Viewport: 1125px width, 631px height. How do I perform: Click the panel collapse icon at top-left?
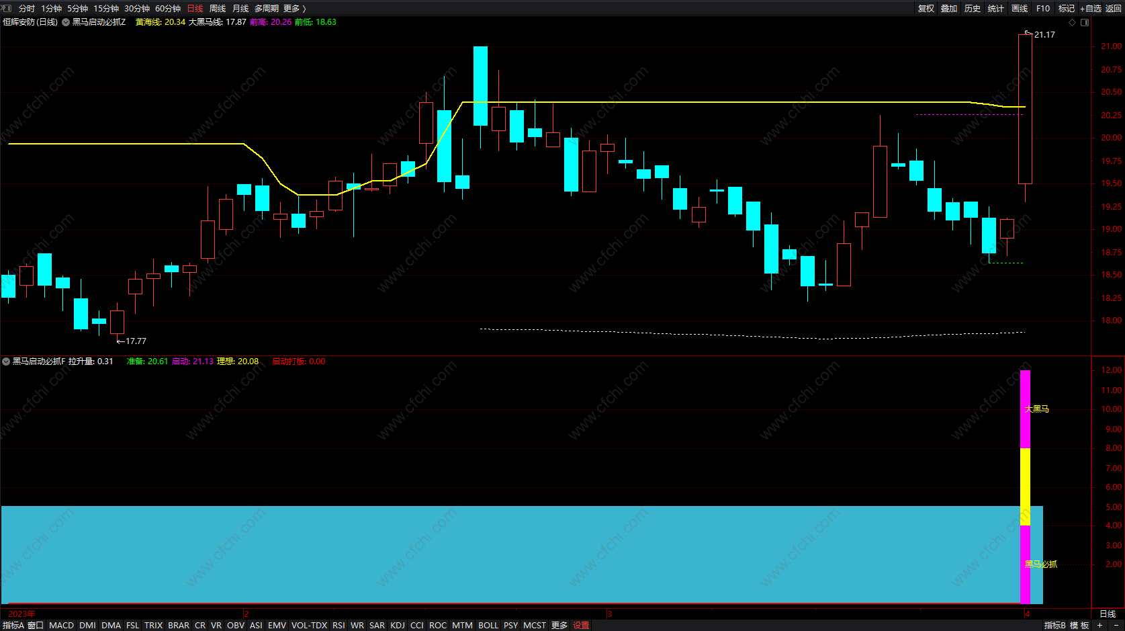coord(7,8)
